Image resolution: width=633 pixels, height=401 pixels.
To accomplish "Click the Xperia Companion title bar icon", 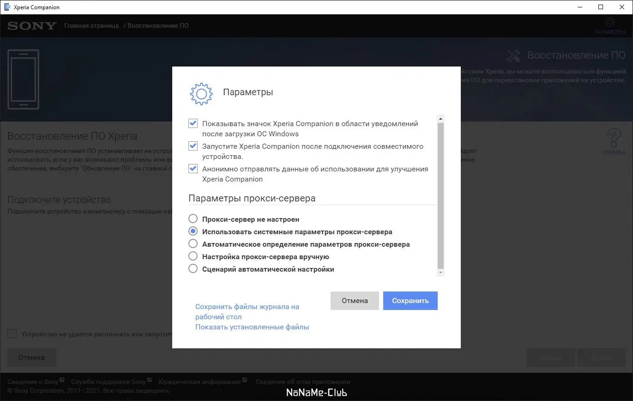I will click(x=6, y=7).
